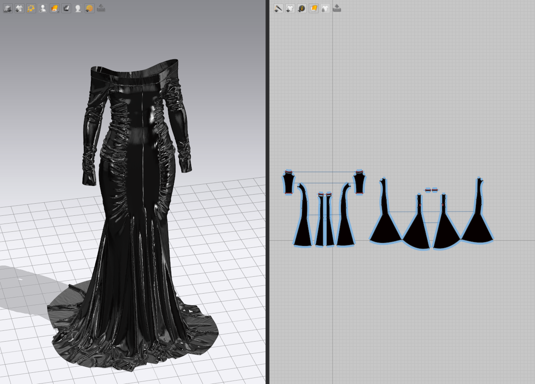Open avatar head render style dropdown
Screen dimensions: 535x384
(x=78, y=8)
